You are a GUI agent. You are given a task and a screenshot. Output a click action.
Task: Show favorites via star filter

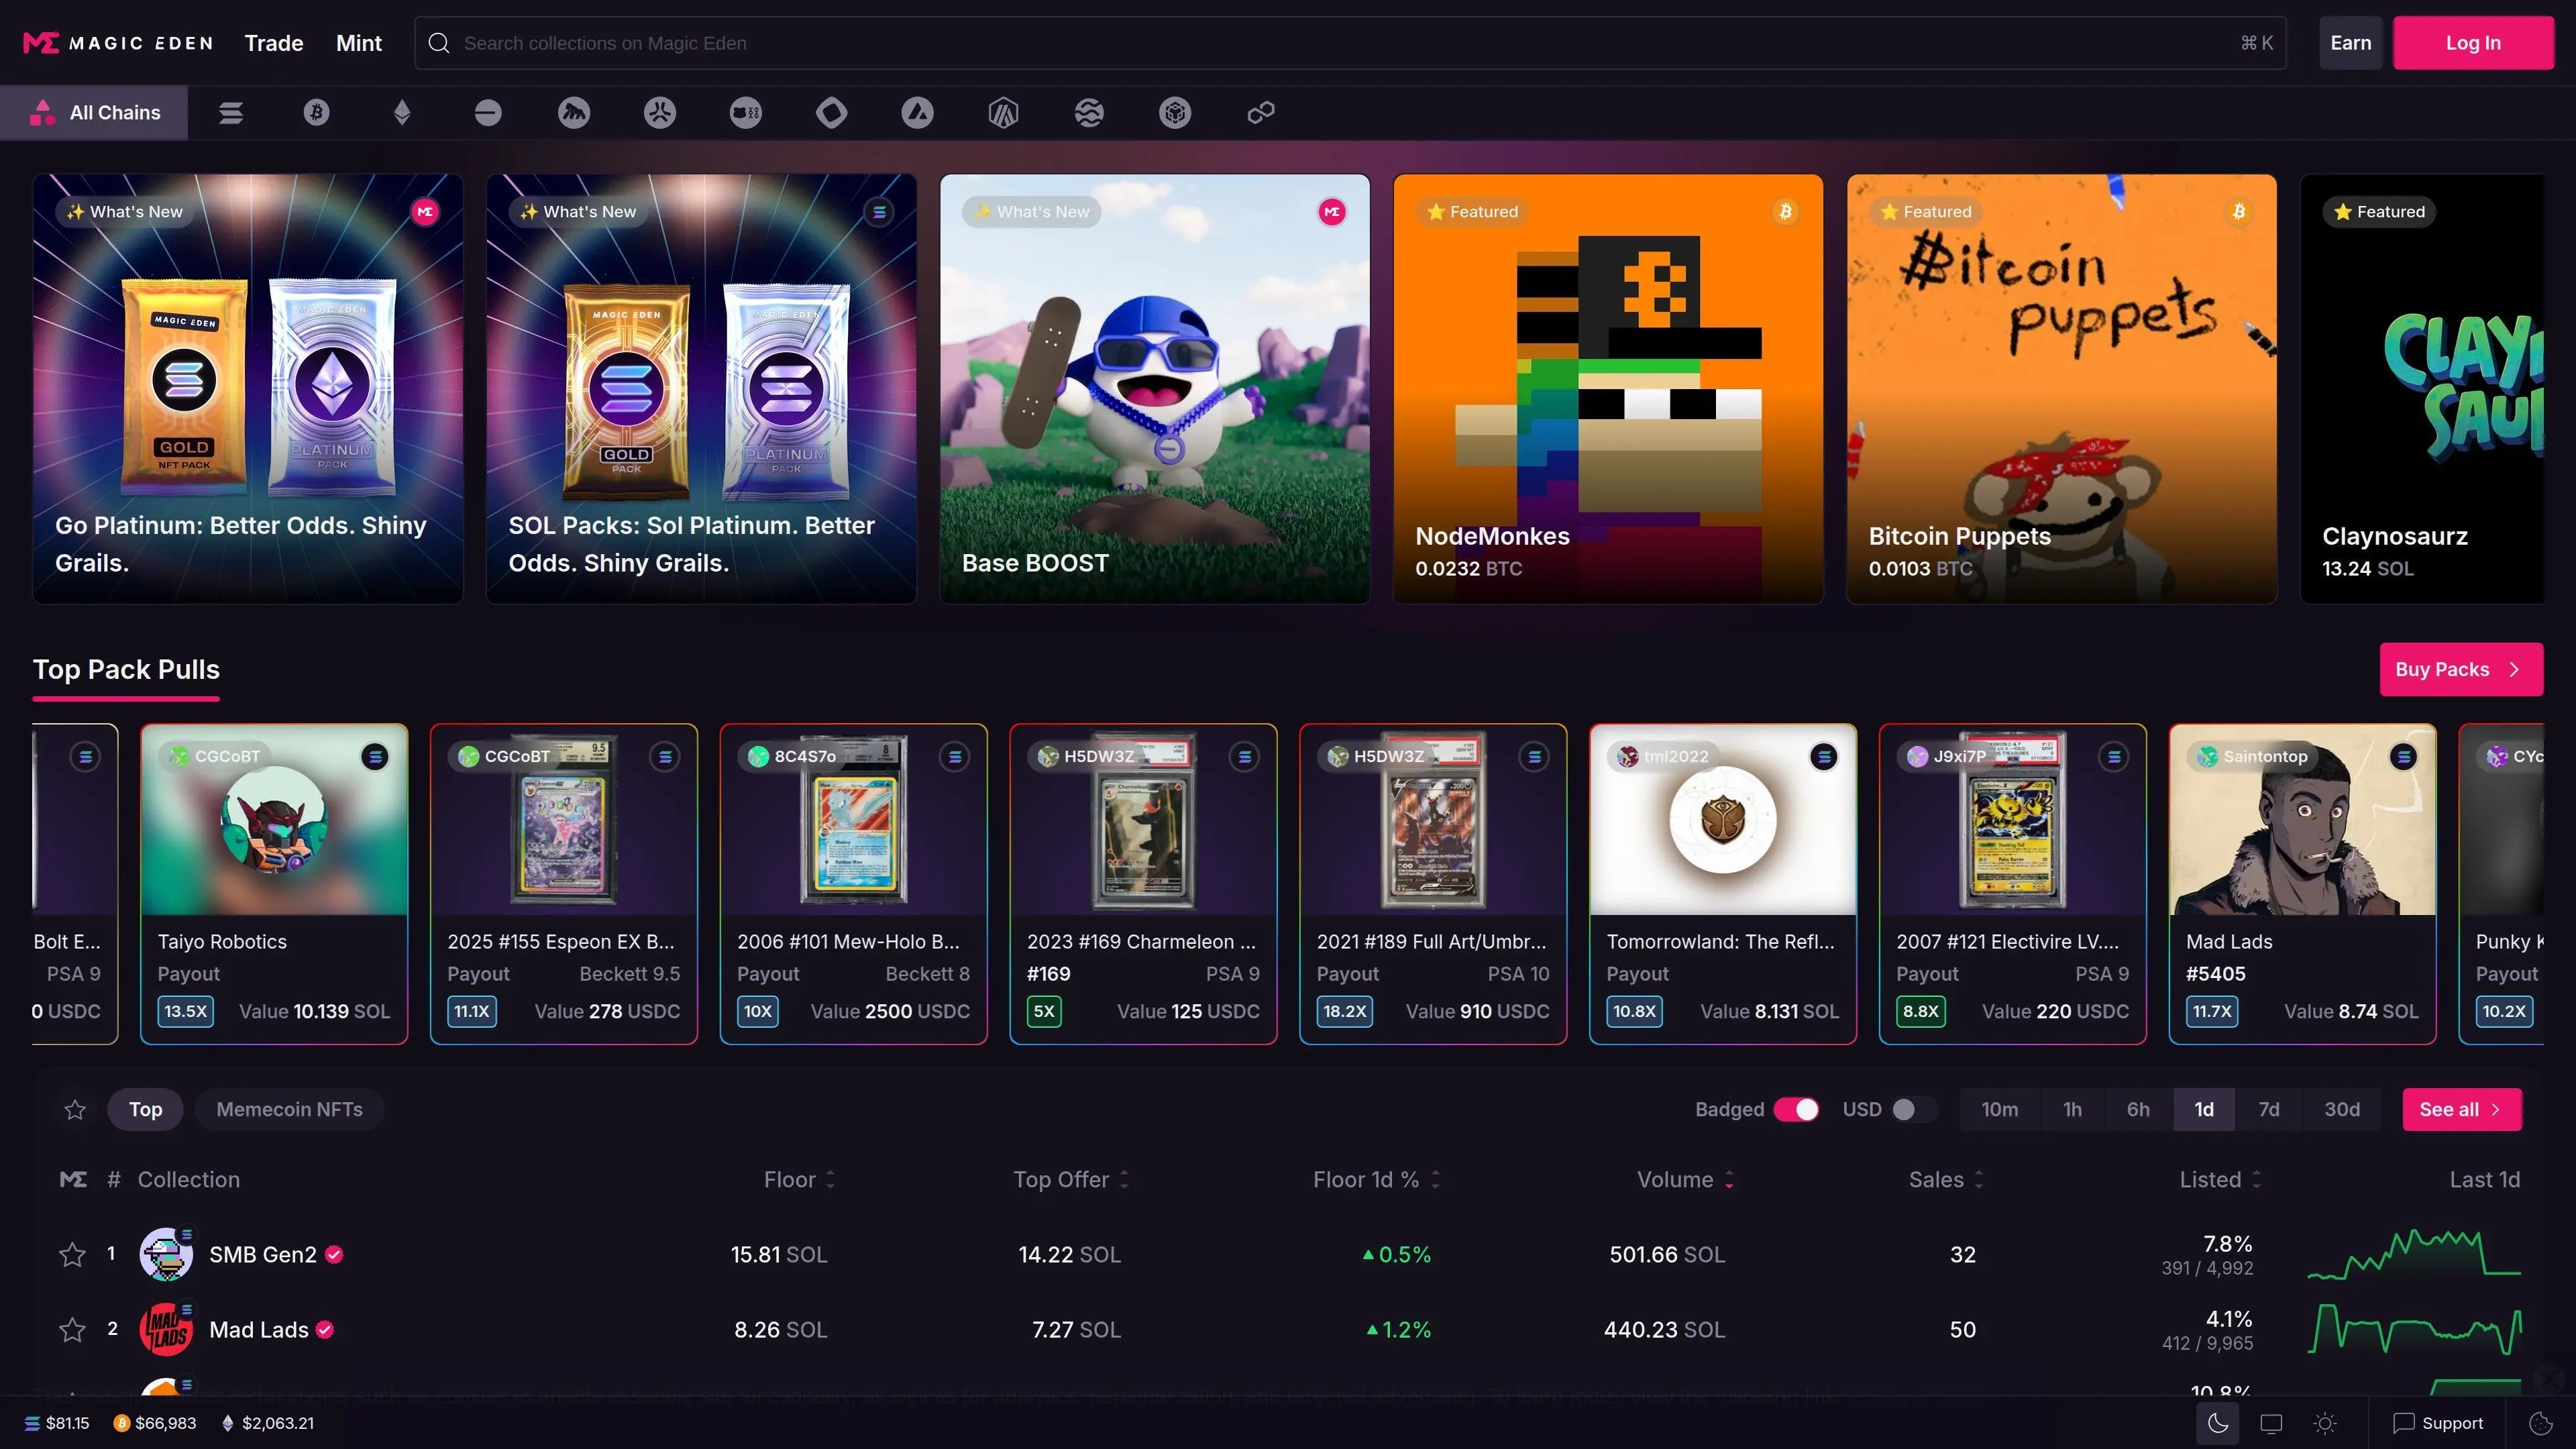coord(75,1110)
